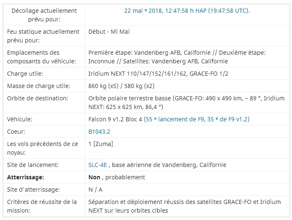The width and height of the screenshot is (292, 220).
Task: Click the bold 'Non' landing value
Action: pyautogui.click(x=95, y=177)
